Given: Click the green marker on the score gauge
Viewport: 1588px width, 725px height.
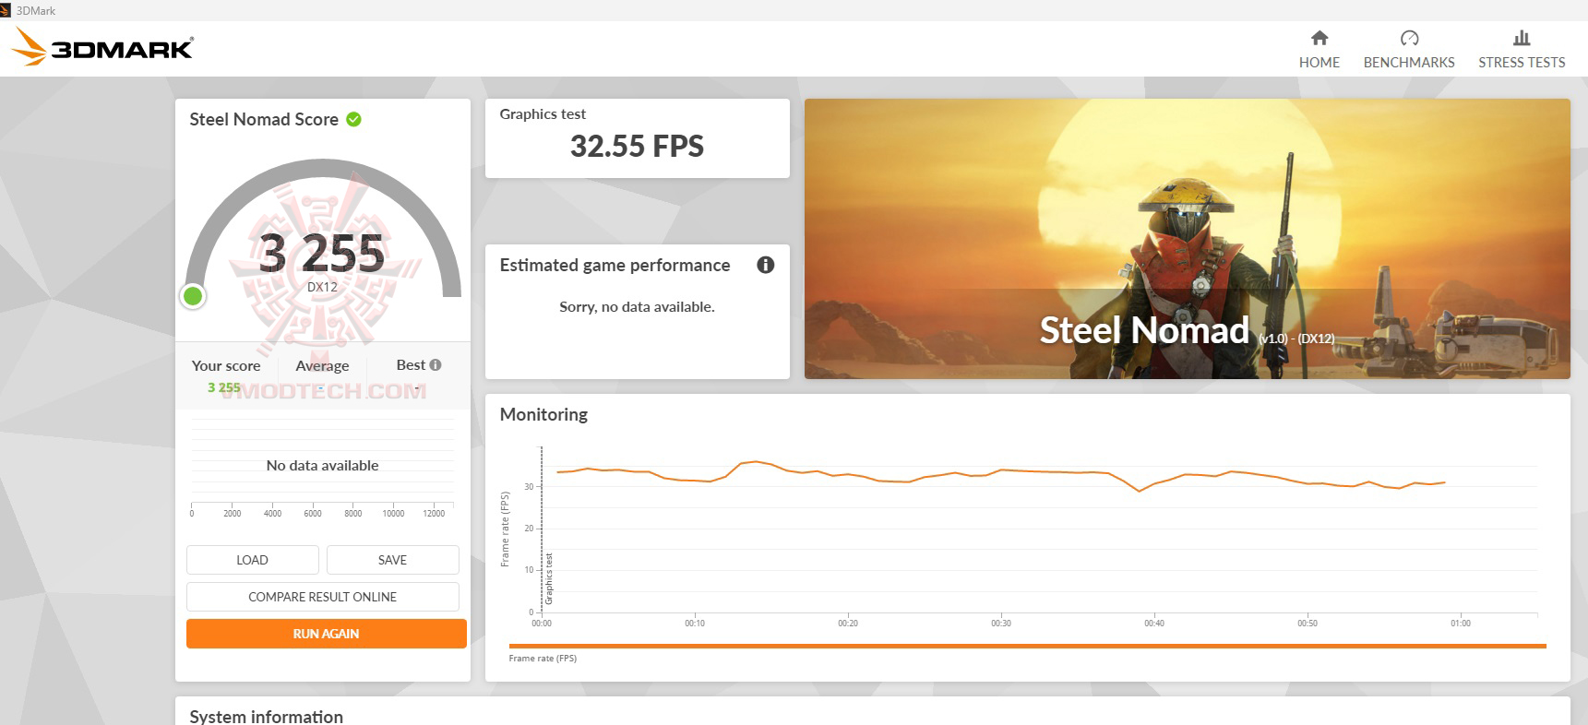Looking at the screenshot, I should [x=193, y=296].
